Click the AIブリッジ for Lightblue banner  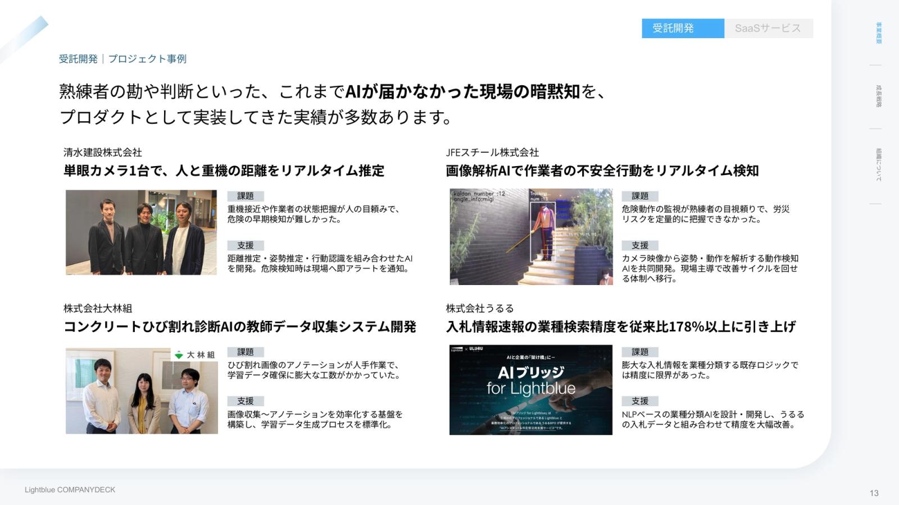pyautogui.click(x=531, y=390)
